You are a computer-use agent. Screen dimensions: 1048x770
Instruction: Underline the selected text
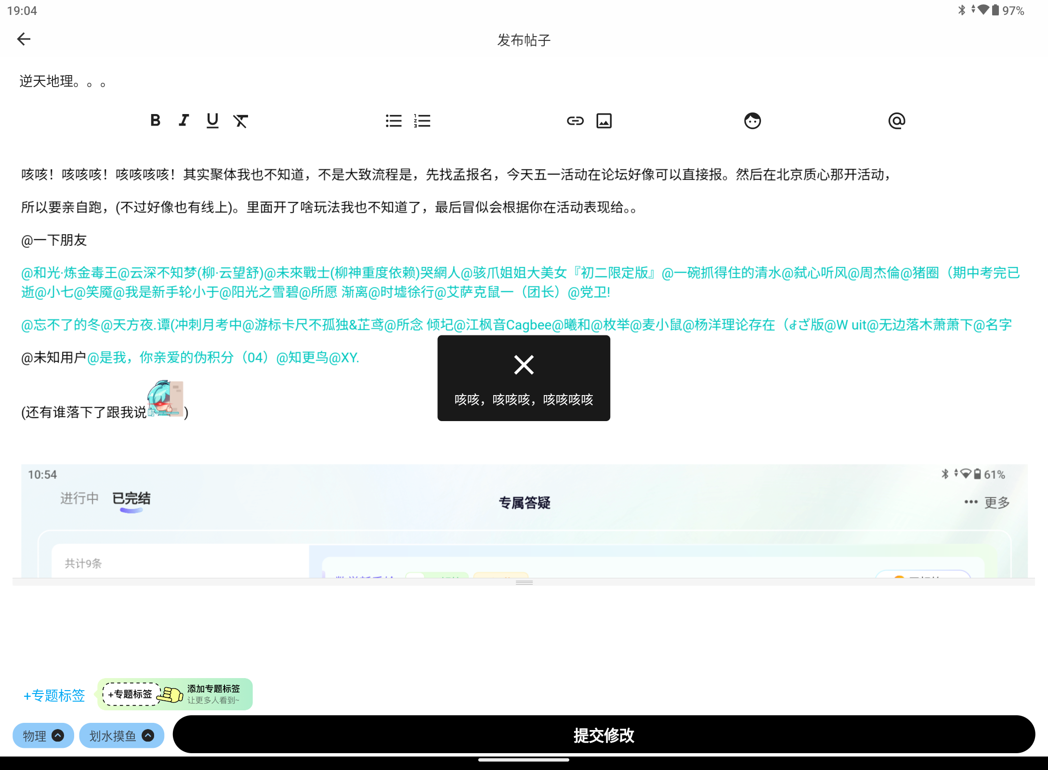click(212, 121)
